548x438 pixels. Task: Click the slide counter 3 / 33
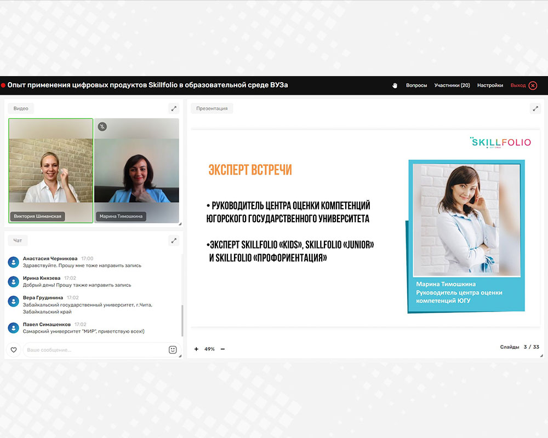click(x=531, y=347)
